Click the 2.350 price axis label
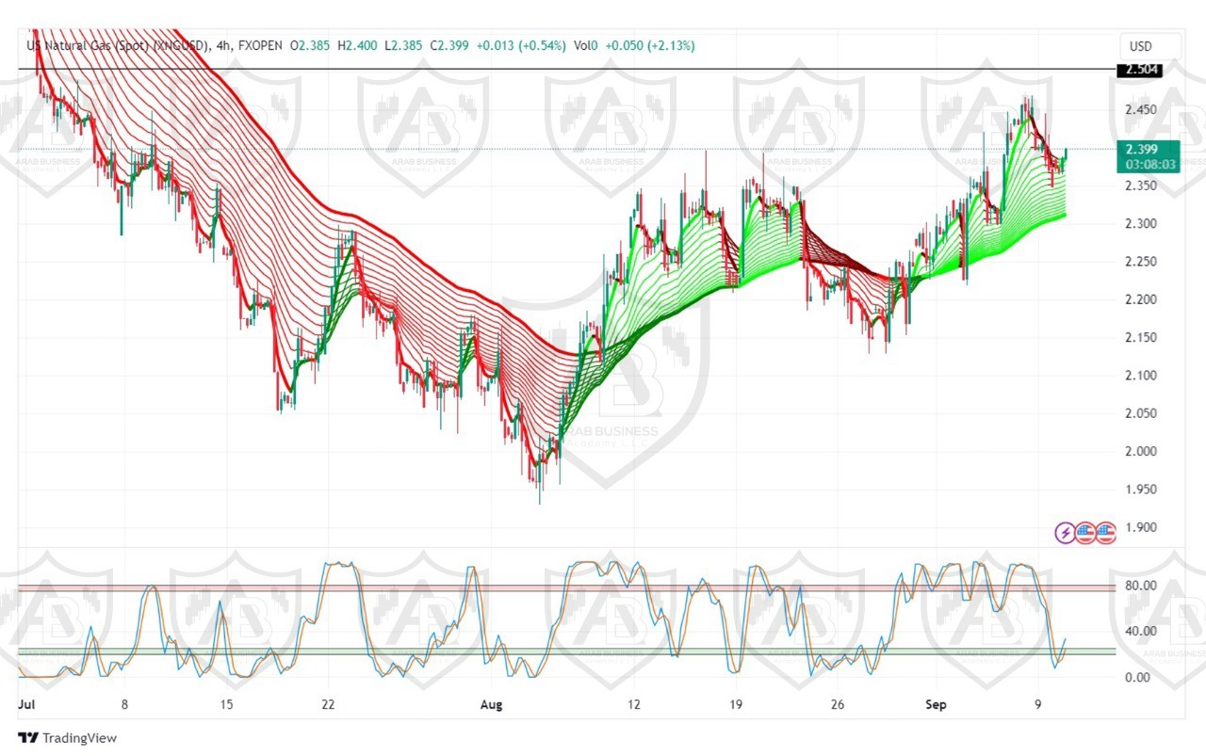This screenshot has width=1206, height=756. coord(1142,185)
